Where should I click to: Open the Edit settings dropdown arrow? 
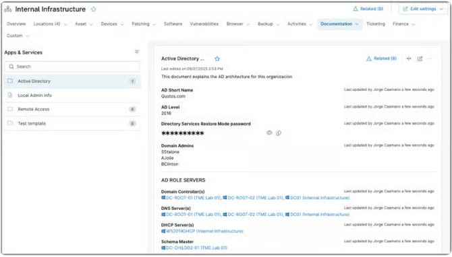(x=441, y=9)
